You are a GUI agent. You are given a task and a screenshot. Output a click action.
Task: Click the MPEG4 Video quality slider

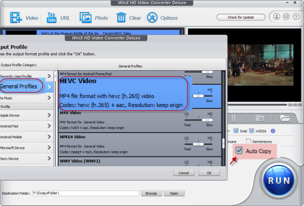199,144
